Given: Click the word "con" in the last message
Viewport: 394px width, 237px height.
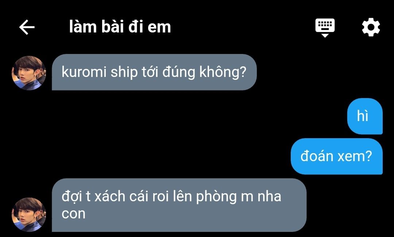Looking at the screenshot, I should [x=73, y=214].
